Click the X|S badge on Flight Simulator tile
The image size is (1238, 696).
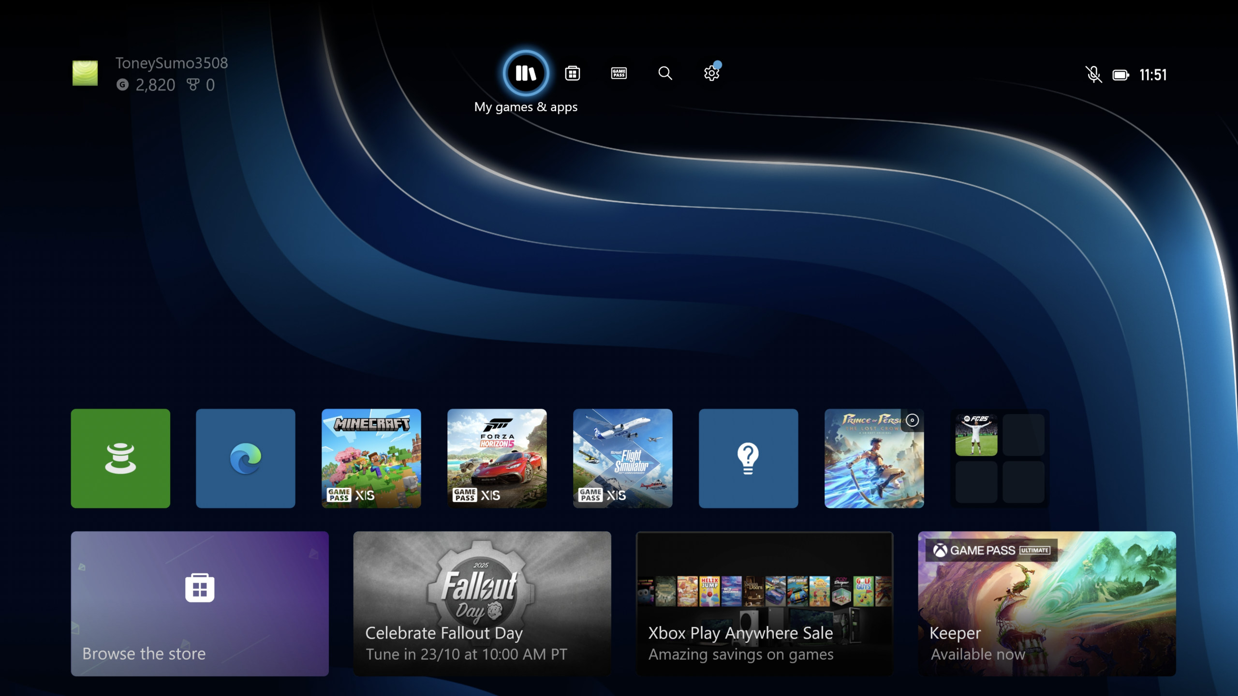pyautogui.click(x=616, y=495)
